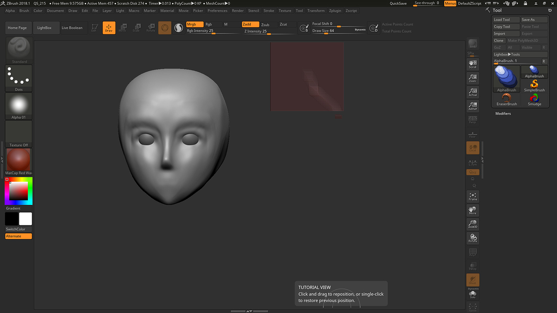Screen dimensions: 557x313
Task: Click the Rotate view icon below Zoom3D
Action: (473, 238)
